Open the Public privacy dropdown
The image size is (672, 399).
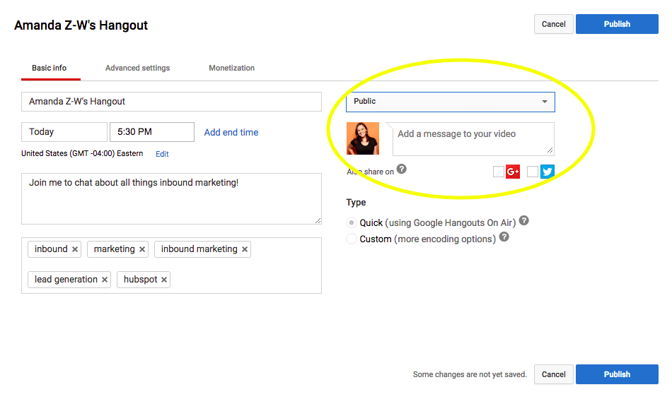pos(451,102)
